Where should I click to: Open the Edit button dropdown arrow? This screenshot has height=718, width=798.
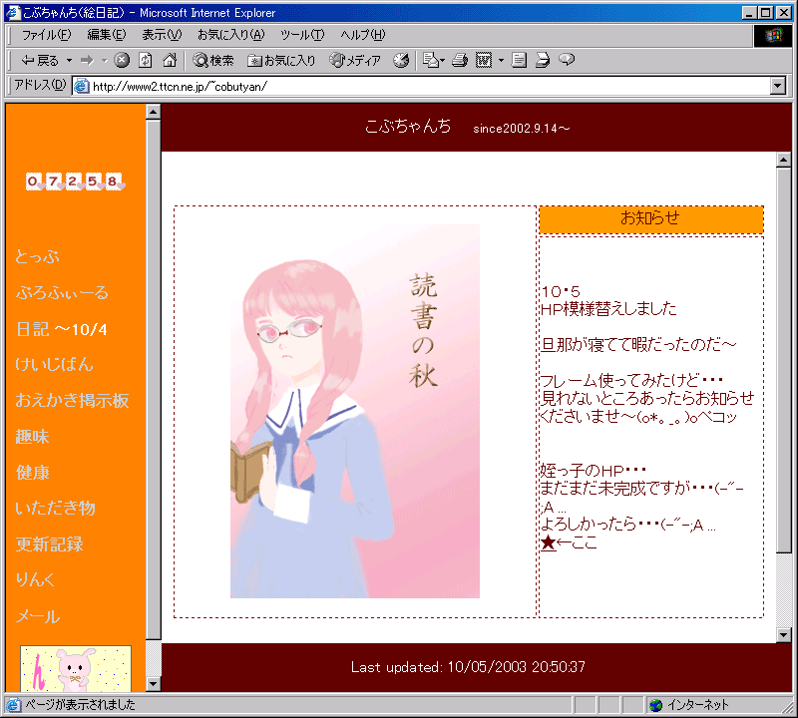501,61
